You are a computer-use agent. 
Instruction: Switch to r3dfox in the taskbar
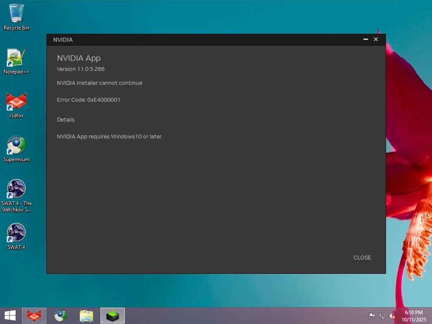tap(34, 316)
